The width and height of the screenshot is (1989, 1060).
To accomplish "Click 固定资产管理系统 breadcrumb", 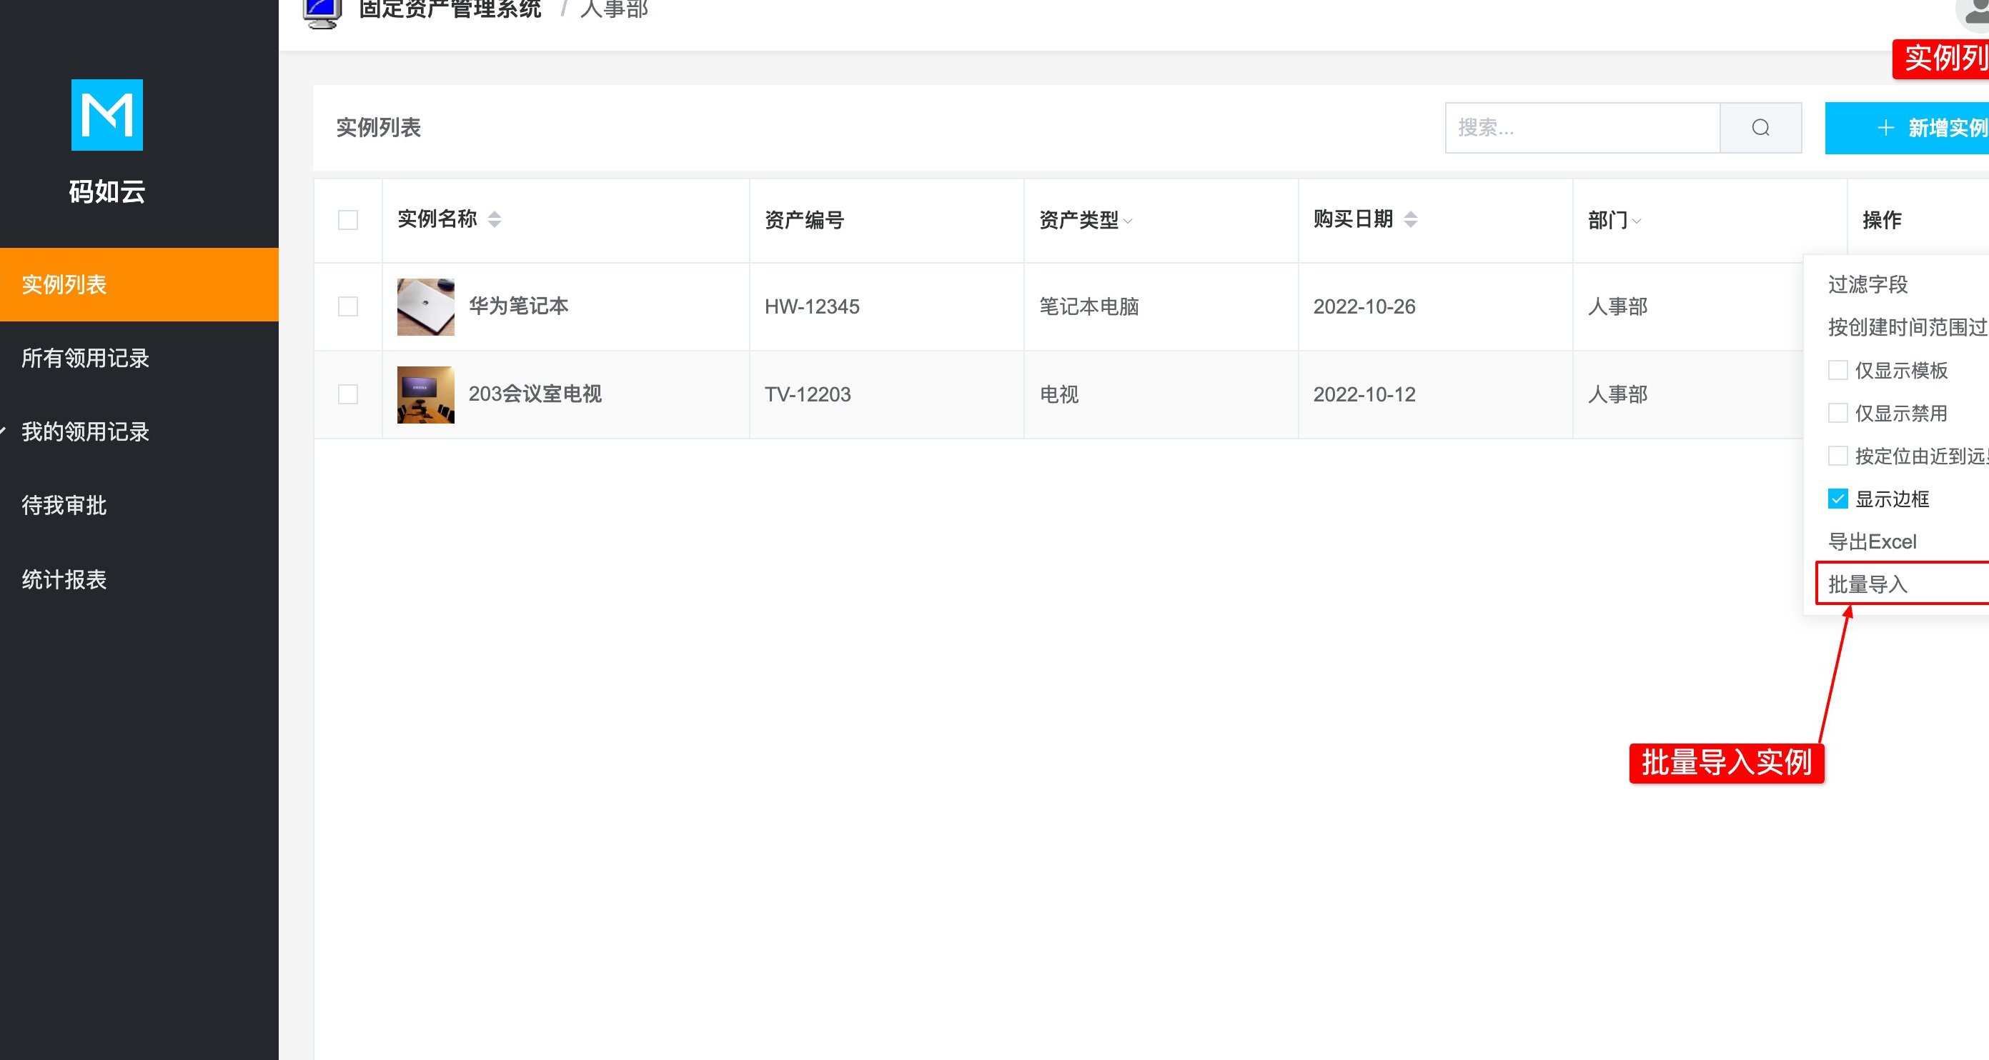I will click(450, 9).
